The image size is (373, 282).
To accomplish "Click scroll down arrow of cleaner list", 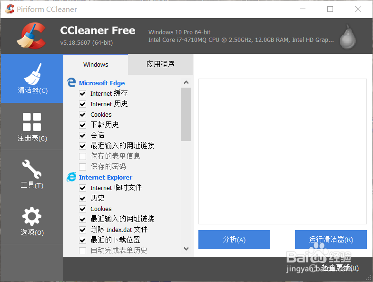I will click(x=186, y=249).
